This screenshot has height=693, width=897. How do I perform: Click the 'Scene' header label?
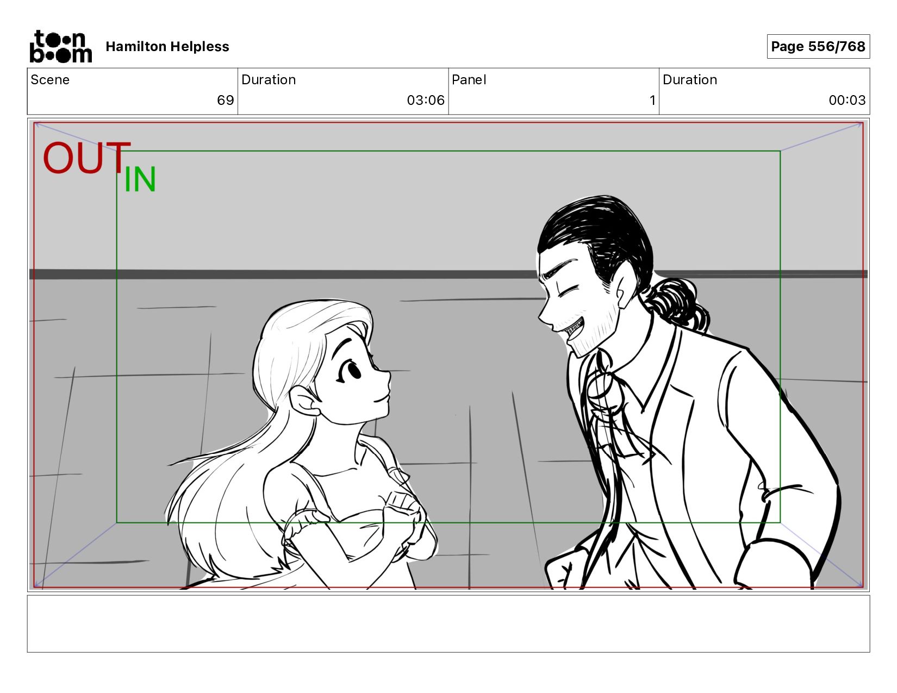pos(50,80)
